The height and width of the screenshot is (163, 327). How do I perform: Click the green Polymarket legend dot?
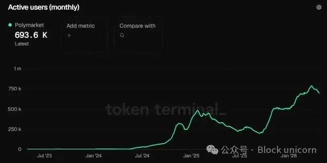coord(10,25)
